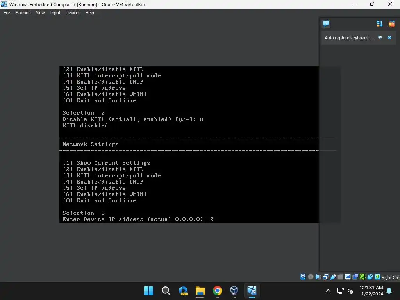
Task: Click the muted volume tray icon
Action: click(350, 291)
